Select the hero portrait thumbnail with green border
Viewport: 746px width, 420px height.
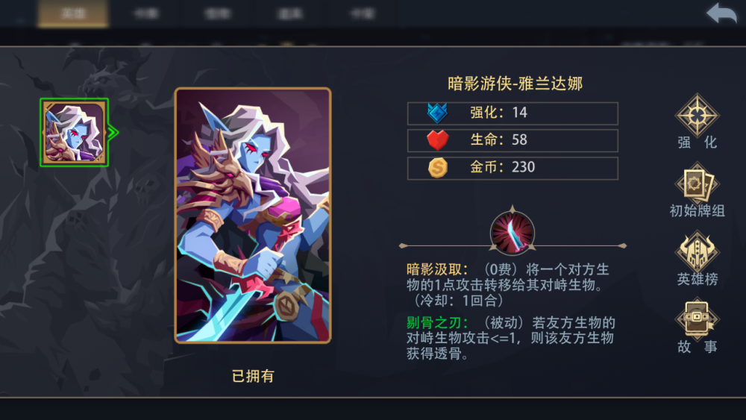tap(74, 133)
